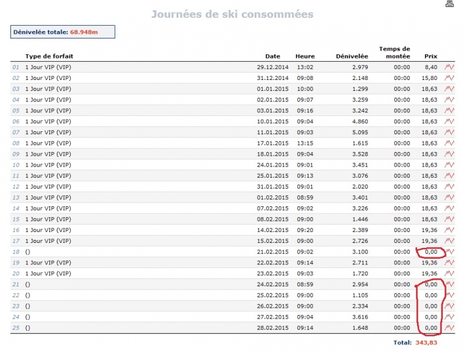Select dénivelée value 3.616
The height and width of the screenshot is (351, 464).
[360, 317]
